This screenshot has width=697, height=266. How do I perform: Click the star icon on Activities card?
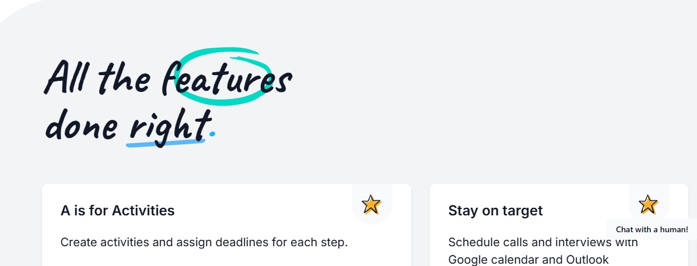click(x=371, y=204)
